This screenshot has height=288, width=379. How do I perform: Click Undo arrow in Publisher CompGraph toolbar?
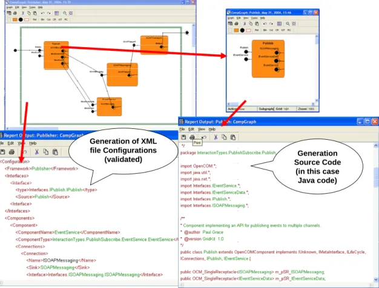(42, 13)
